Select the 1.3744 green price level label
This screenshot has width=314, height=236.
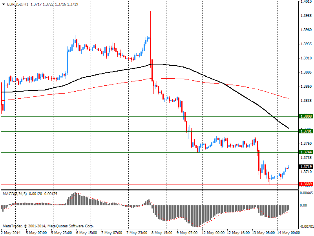tap(306, 152)
